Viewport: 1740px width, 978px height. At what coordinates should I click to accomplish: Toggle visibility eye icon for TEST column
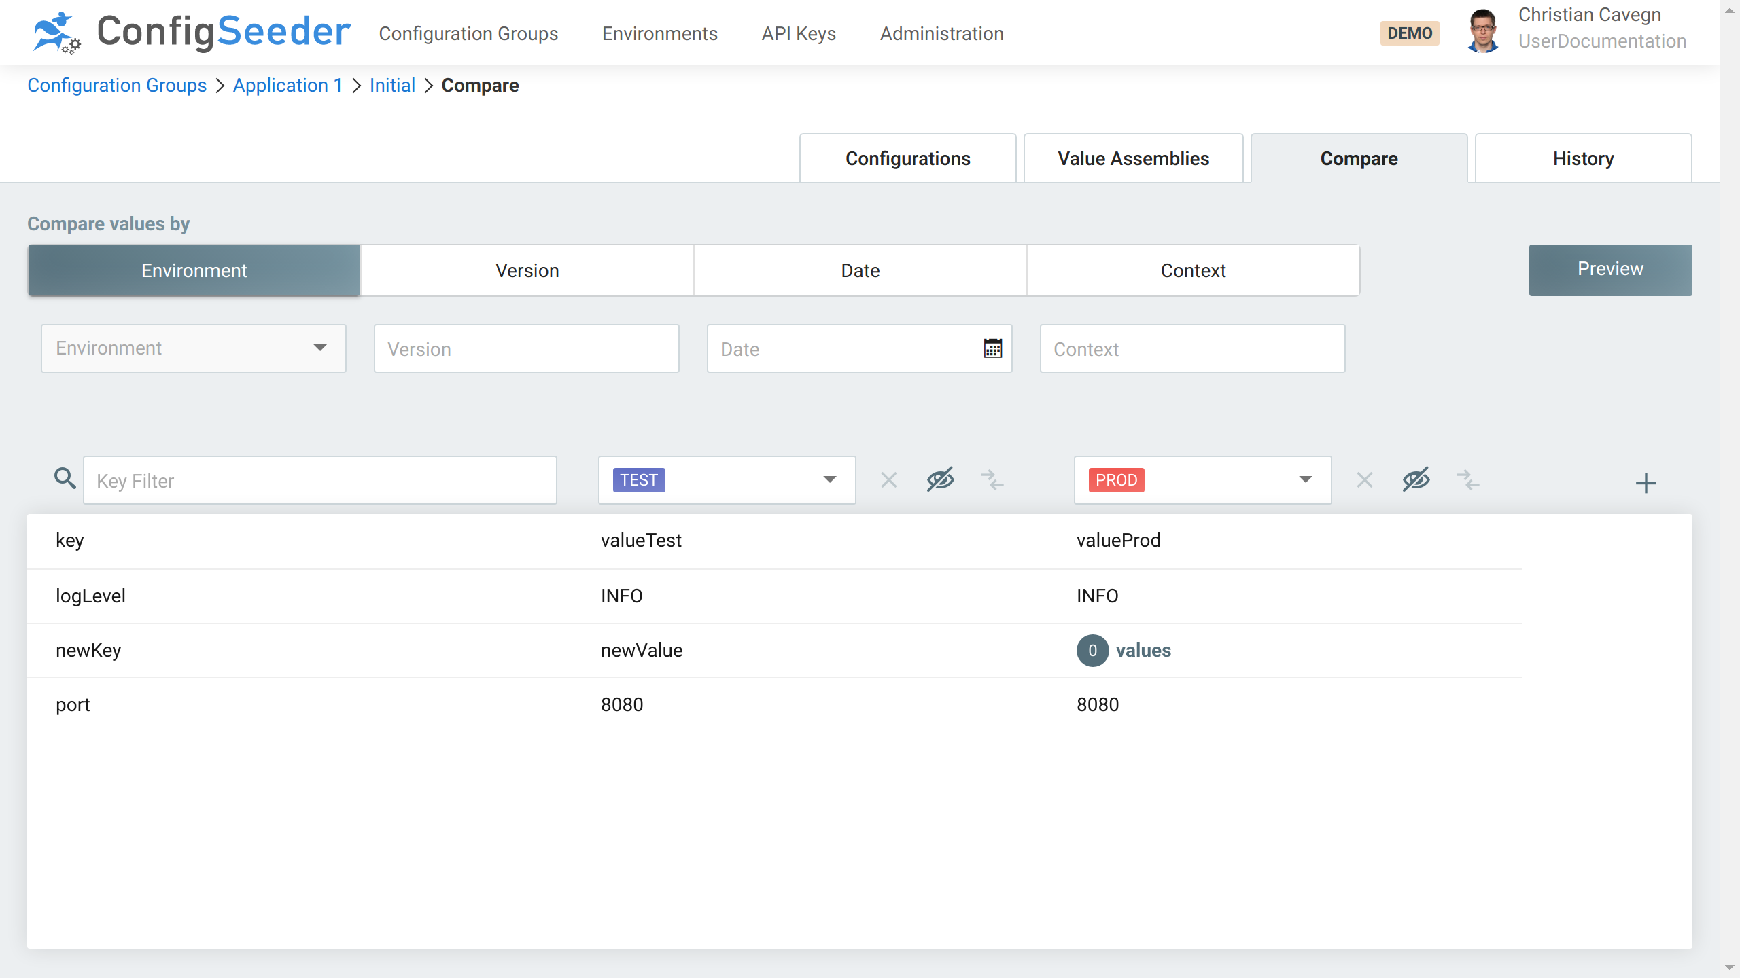coord(940,479)
